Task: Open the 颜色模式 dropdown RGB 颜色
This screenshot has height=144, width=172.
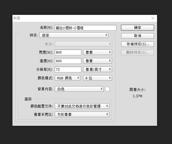Action: pos(68,78)
